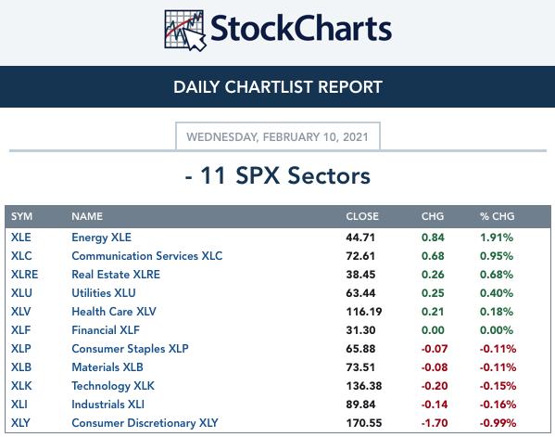Select Technology XLK link

pyautogui.click(x=113, y=386)
